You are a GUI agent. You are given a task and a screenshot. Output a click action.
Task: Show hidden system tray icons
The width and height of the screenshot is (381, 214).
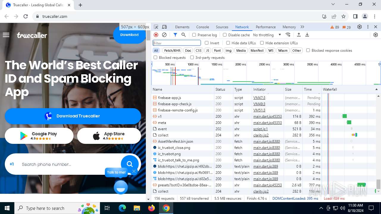321,208
